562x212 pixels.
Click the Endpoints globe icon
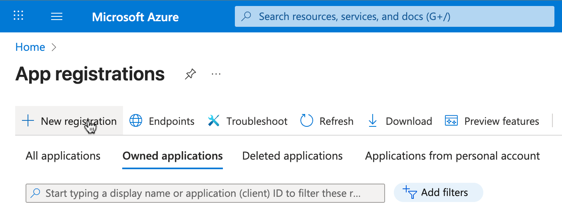tap(136, 121)
